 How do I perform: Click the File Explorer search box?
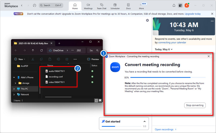pos(94,50)
